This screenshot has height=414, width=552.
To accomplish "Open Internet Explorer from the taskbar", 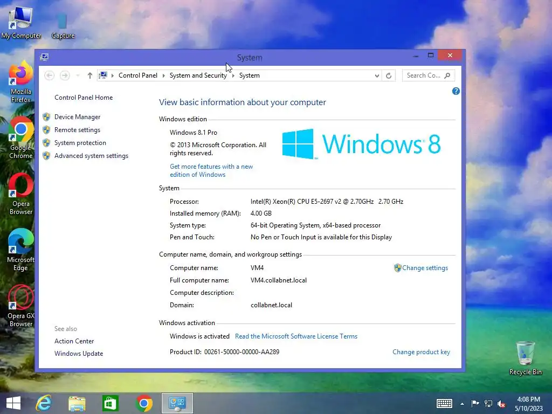I will (x=44, y=403).
